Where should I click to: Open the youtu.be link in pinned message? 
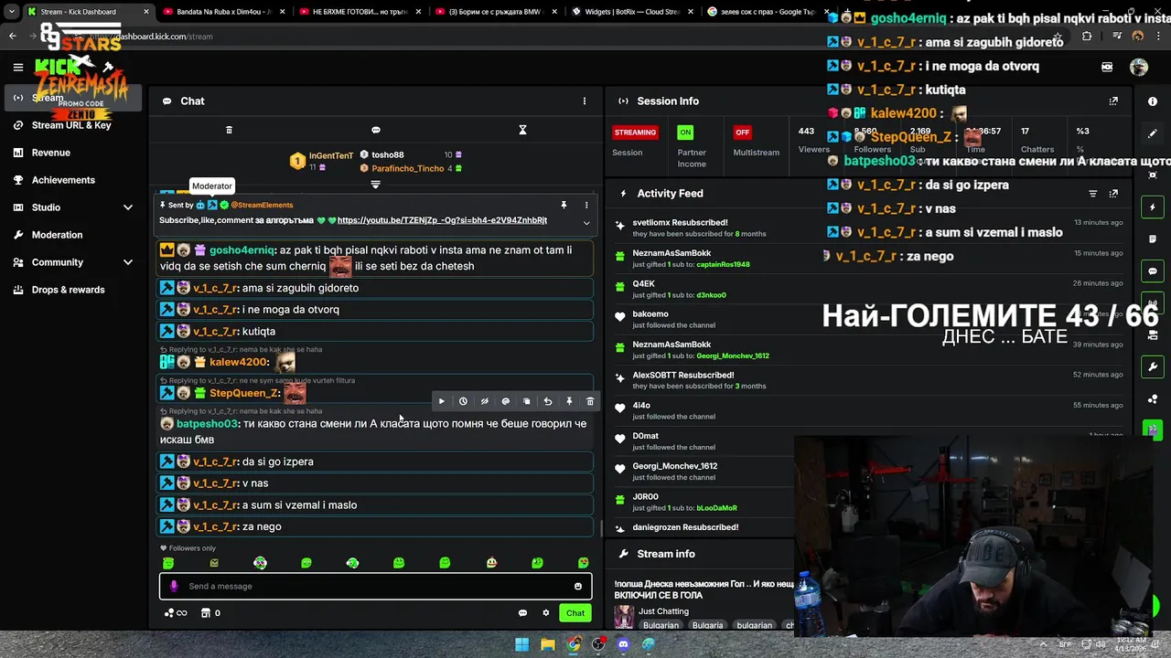pos(442,220)
